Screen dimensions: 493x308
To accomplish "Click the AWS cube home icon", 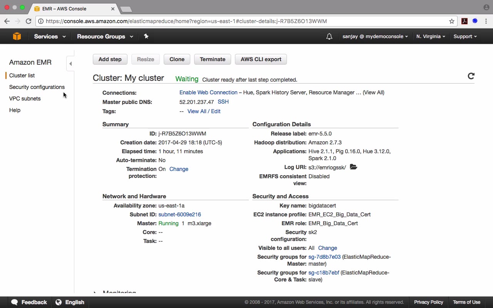I will tap(17, 36).
